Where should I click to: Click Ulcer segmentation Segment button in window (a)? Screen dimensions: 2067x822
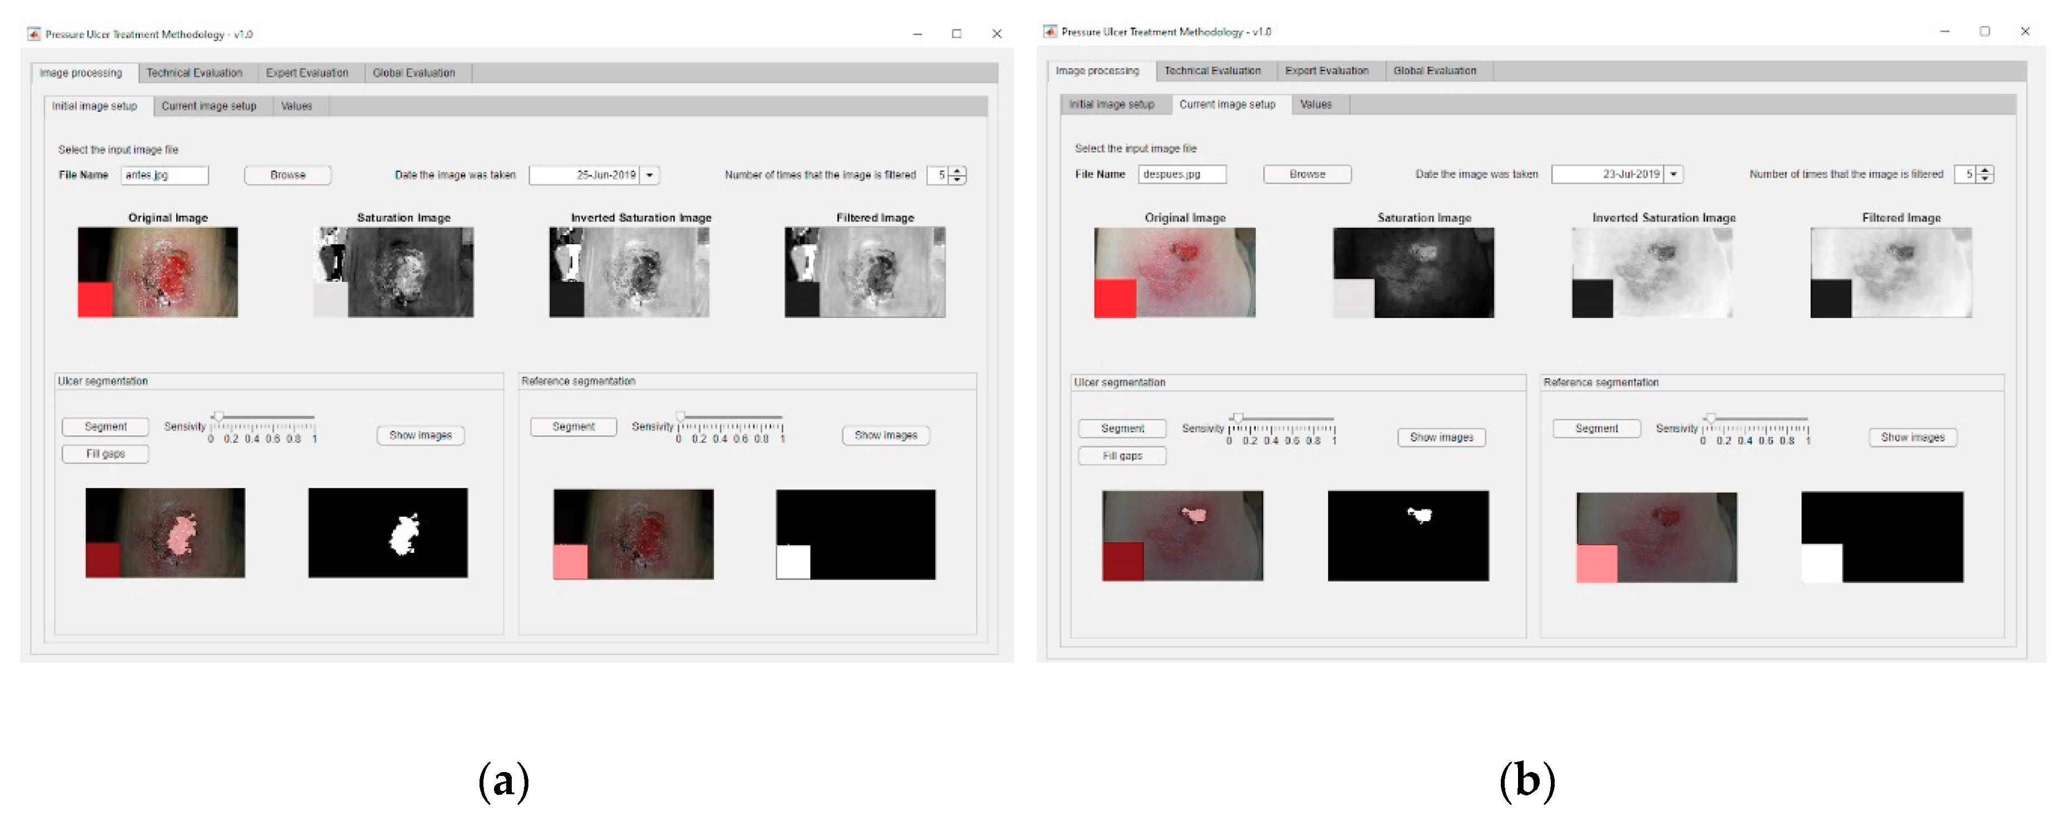(106, 426)
